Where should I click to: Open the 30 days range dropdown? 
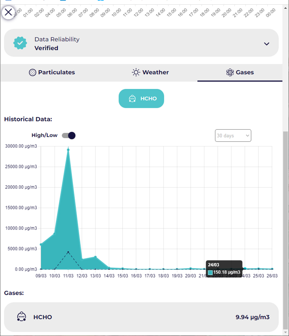tap(233, 135)
